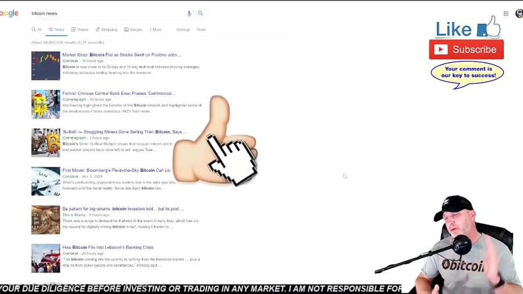Open search Tools

point(201,30)
